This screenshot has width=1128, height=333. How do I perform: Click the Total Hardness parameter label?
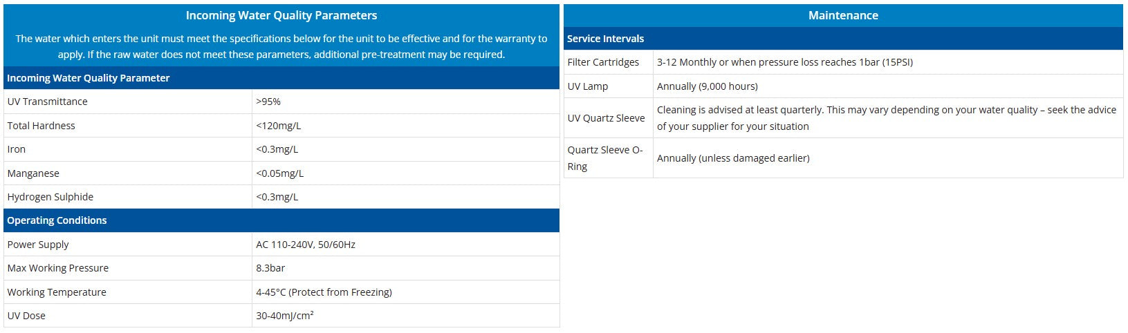41,126
